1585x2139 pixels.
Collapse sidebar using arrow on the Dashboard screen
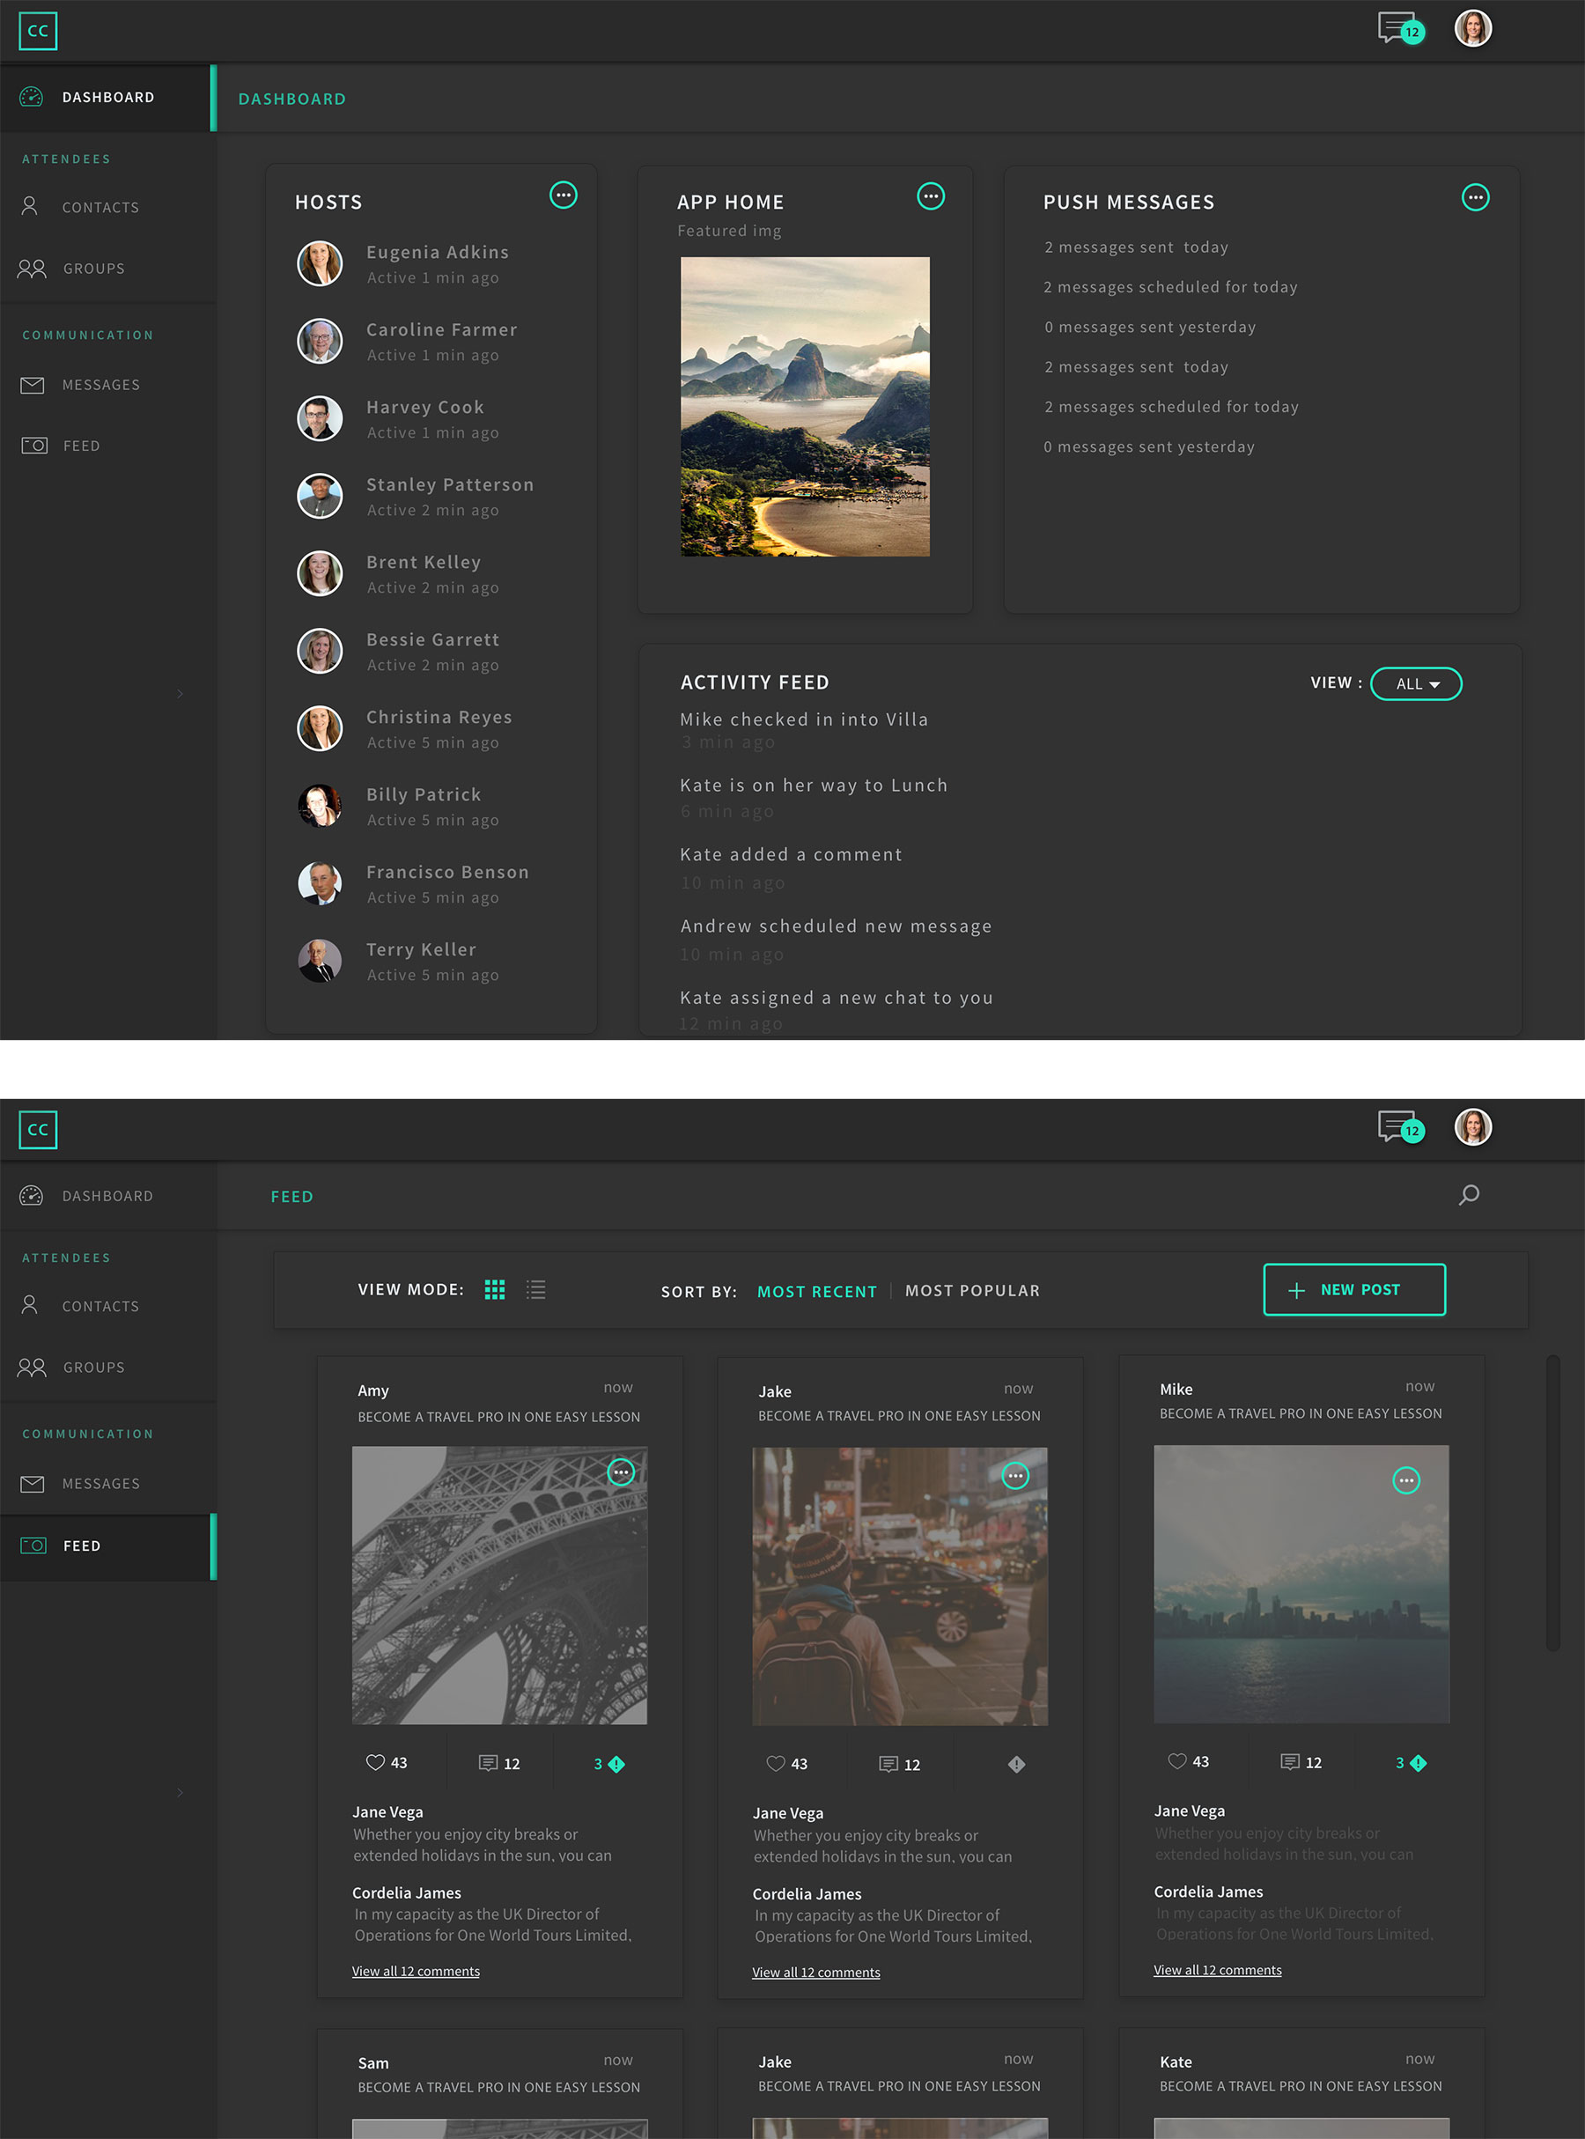180,693
